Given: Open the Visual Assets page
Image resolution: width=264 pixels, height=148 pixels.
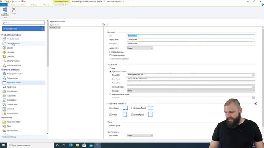Looking at the screenshot, I should pos(12,91).
